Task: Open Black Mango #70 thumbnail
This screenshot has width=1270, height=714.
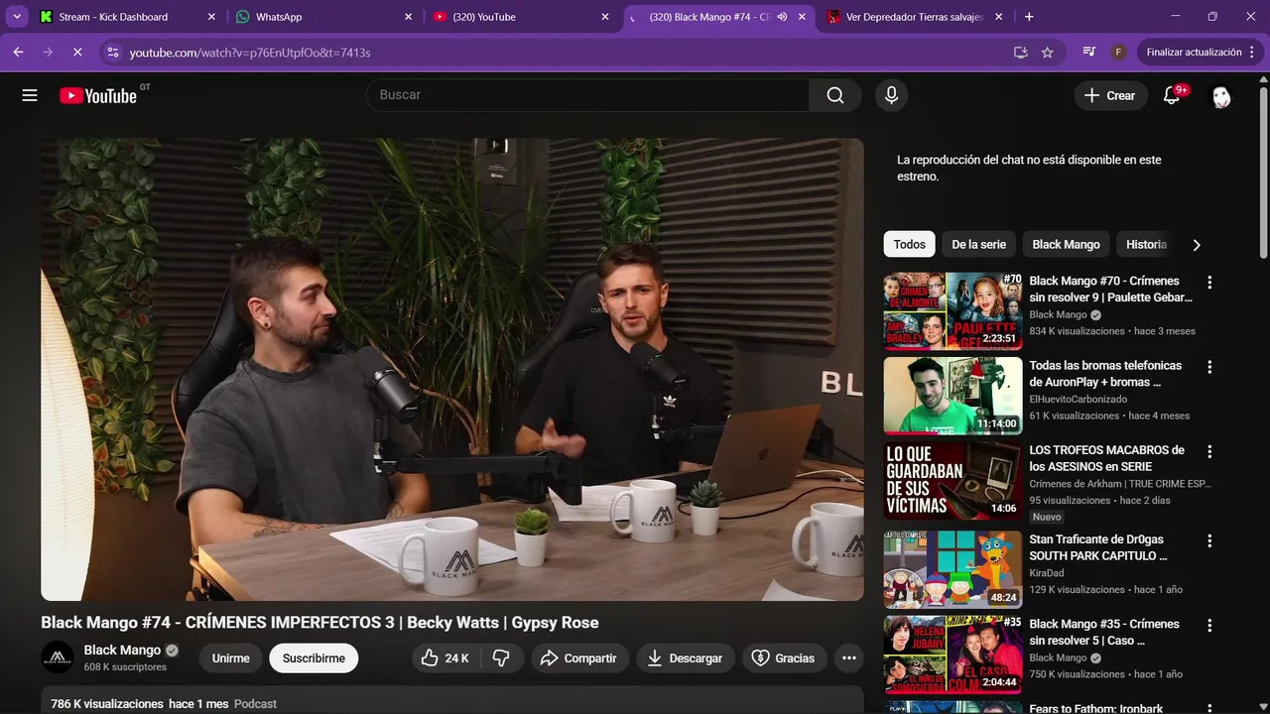Action: coord(952,310)
